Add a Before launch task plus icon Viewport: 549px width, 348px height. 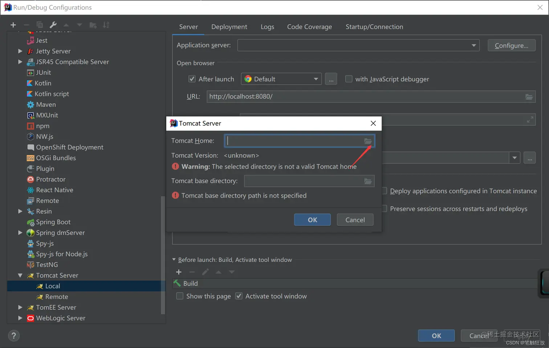(179, 272)
